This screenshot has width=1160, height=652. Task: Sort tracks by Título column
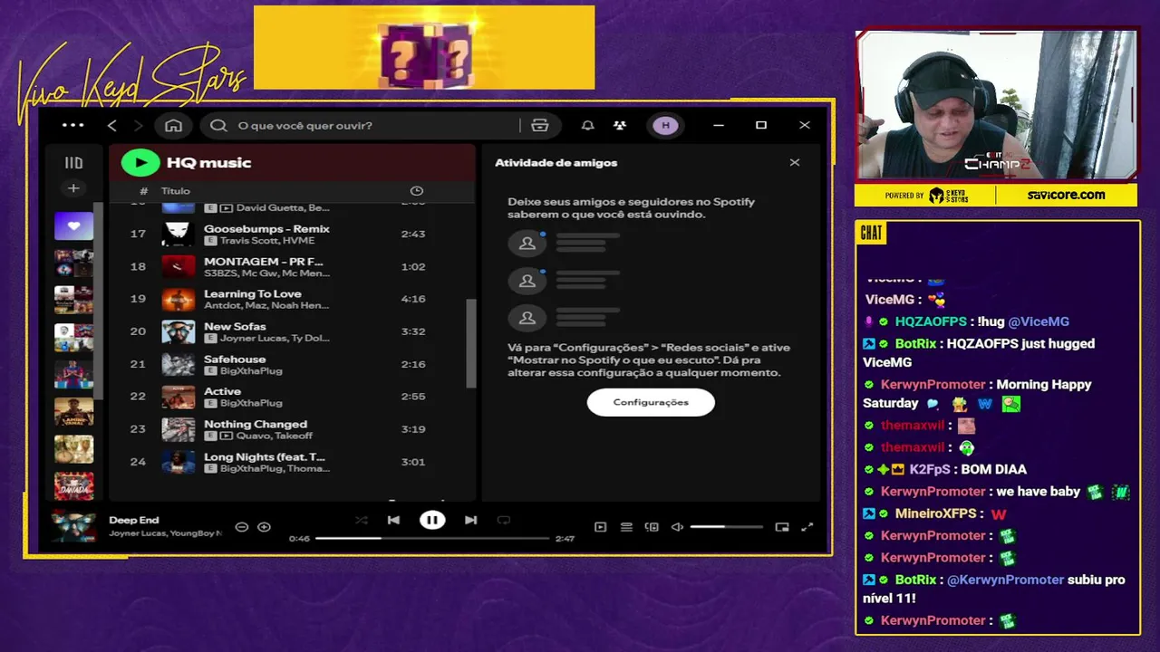(x=176, y=191)
